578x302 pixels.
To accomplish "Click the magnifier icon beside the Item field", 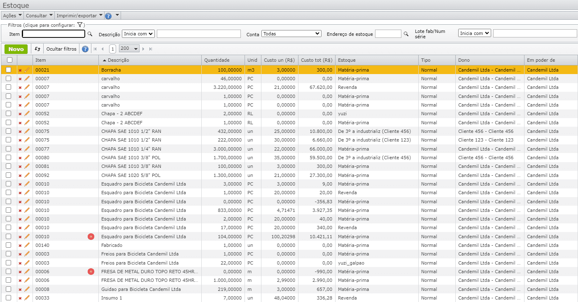I will pos(90,34).
